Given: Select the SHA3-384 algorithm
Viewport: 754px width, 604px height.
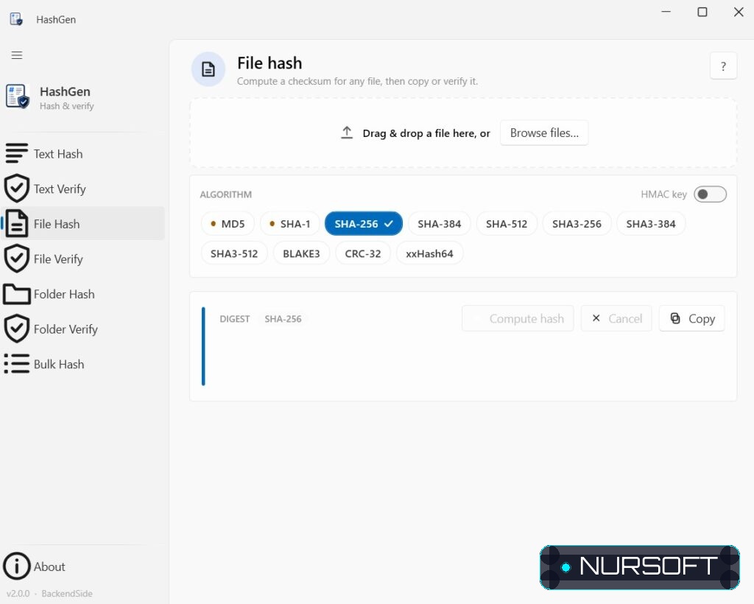Looking at the screenshot, I should pyautogui.click(x=651, y=224).
